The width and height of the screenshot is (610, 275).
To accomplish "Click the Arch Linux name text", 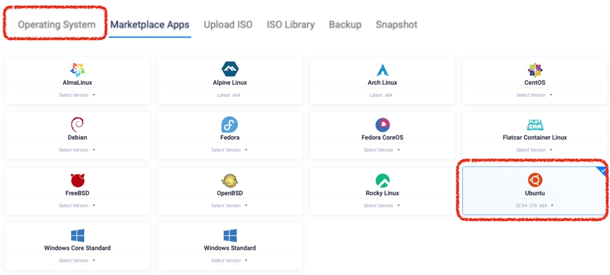I will [382, 83].
